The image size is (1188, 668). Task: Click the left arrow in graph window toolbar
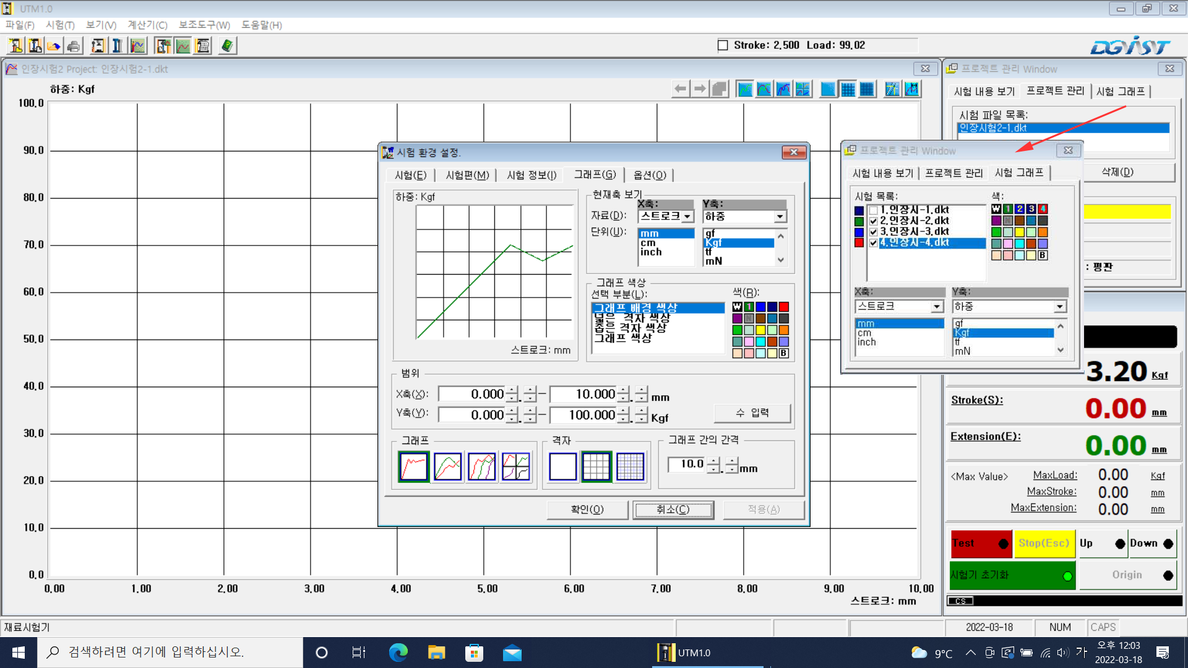[x=681, y=89]
